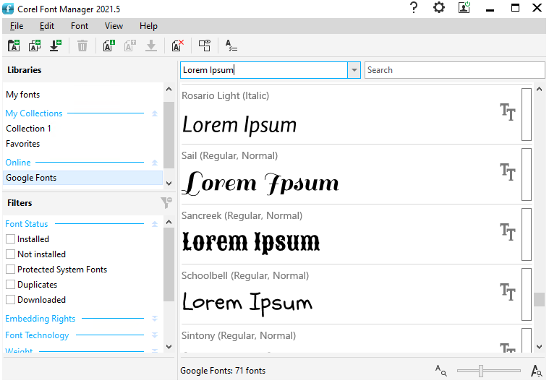The width and height of the screenshot is (549, 383).
Task: Click the add collection toolbar icon
Action: [34, 46]
